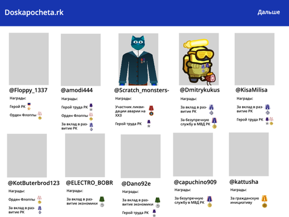Click Dmitrykukus's За безупречную службу medal

(x=214, y=123)
